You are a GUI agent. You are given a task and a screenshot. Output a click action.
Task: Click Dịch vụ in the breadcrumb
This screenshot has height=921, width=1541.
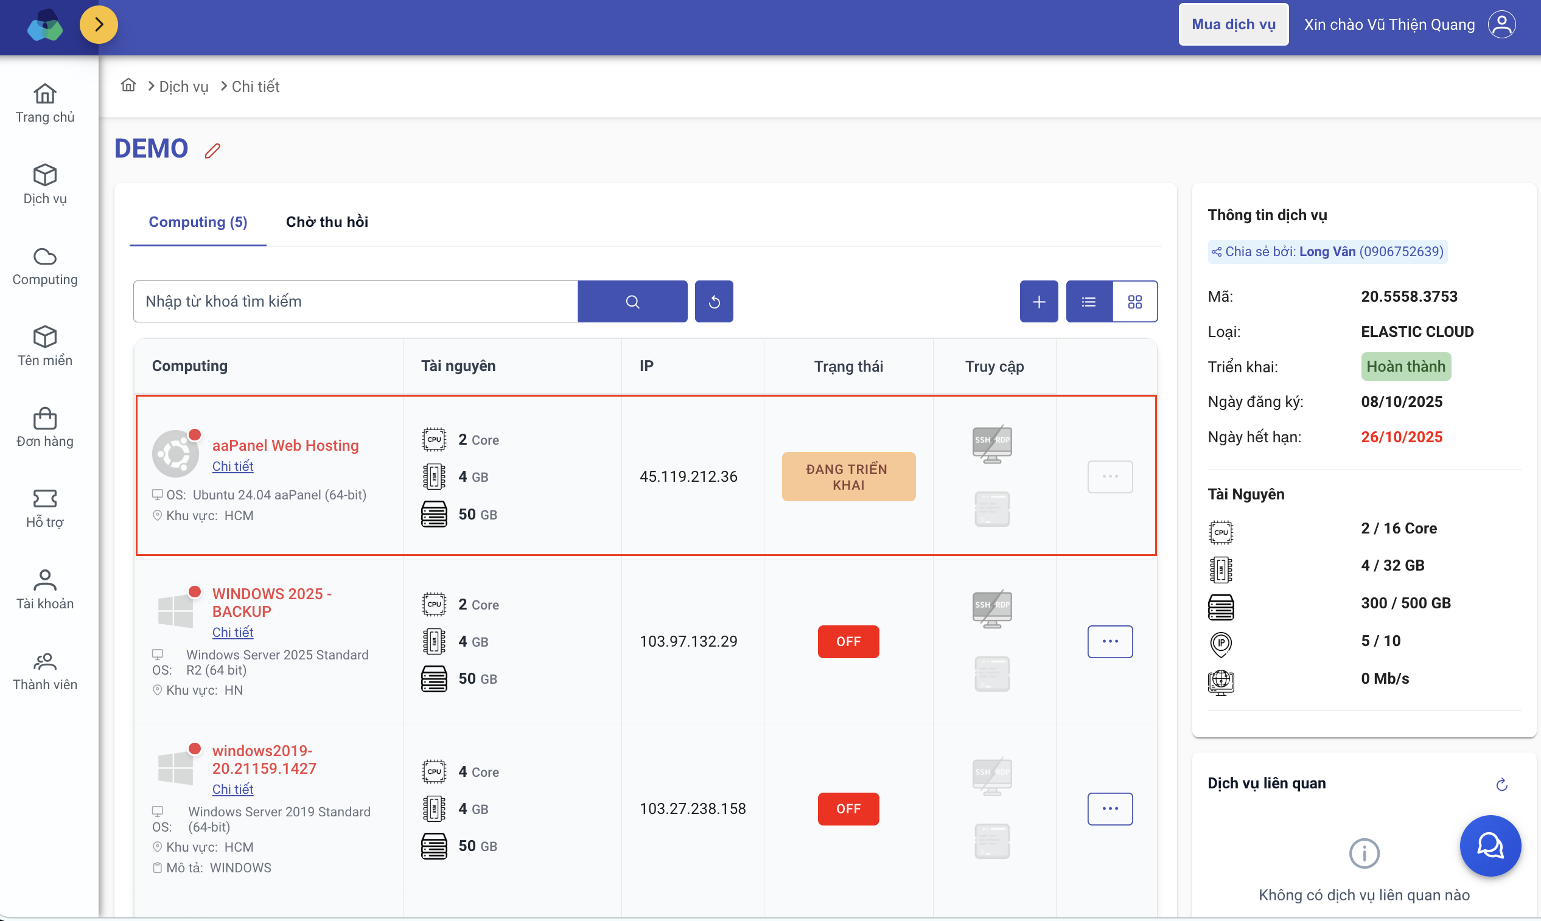pos(183,86)
